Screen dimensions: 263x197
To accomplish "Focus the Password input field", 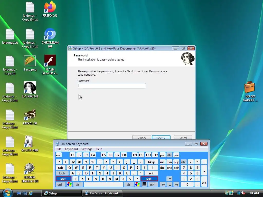I will 112,86.
